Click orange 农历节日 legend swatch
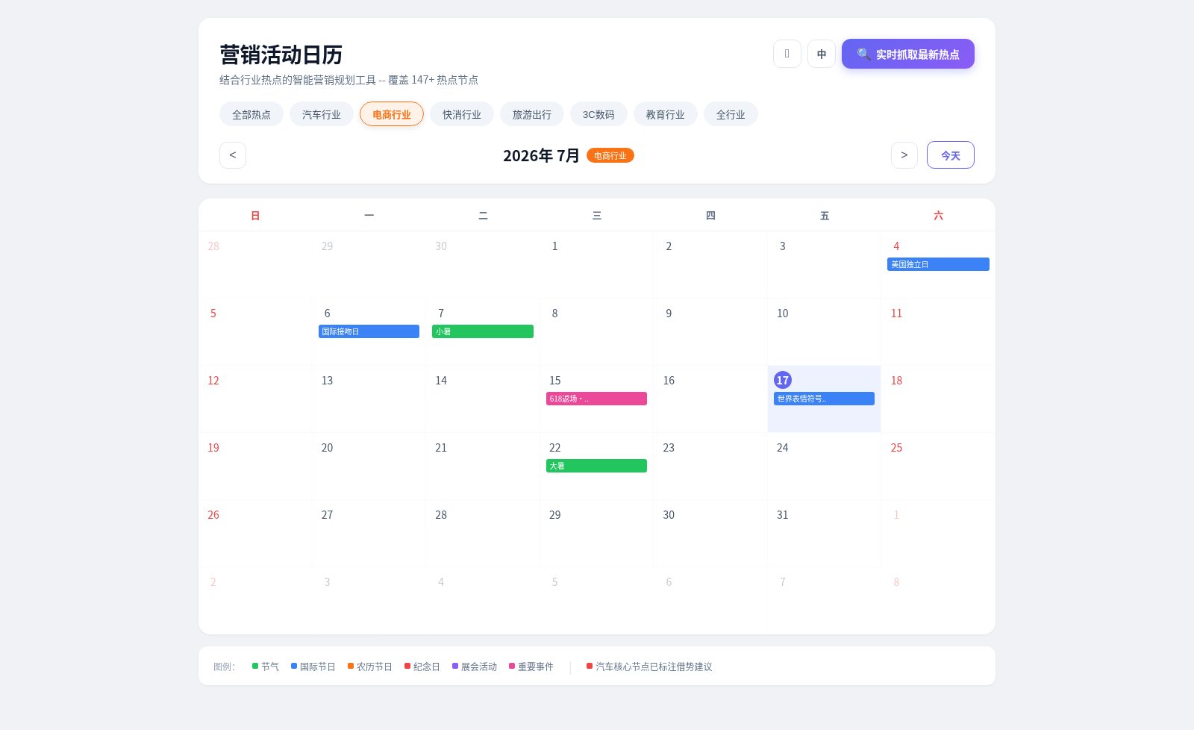 pos(351,666)
